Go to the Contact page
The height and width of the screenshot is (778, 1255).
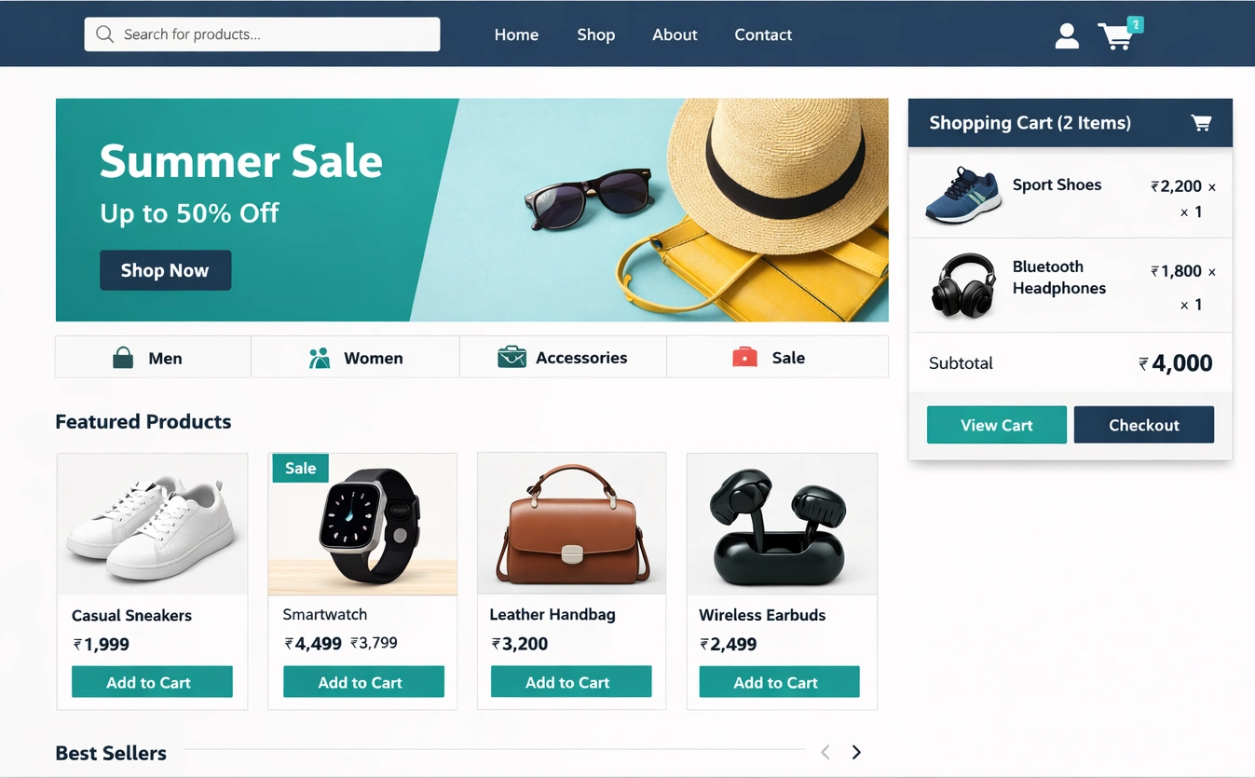[763, 34]
